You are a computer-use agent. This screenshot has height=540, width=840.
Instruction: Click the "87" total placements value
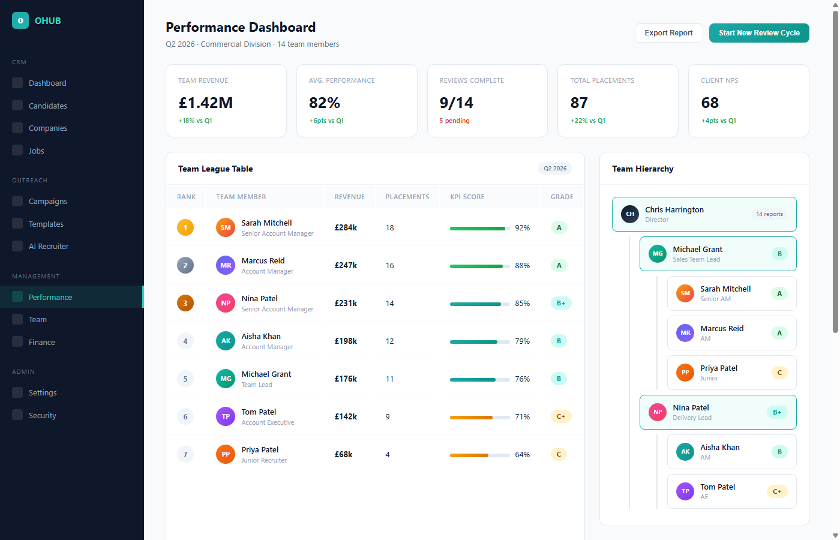coord(579,103)
